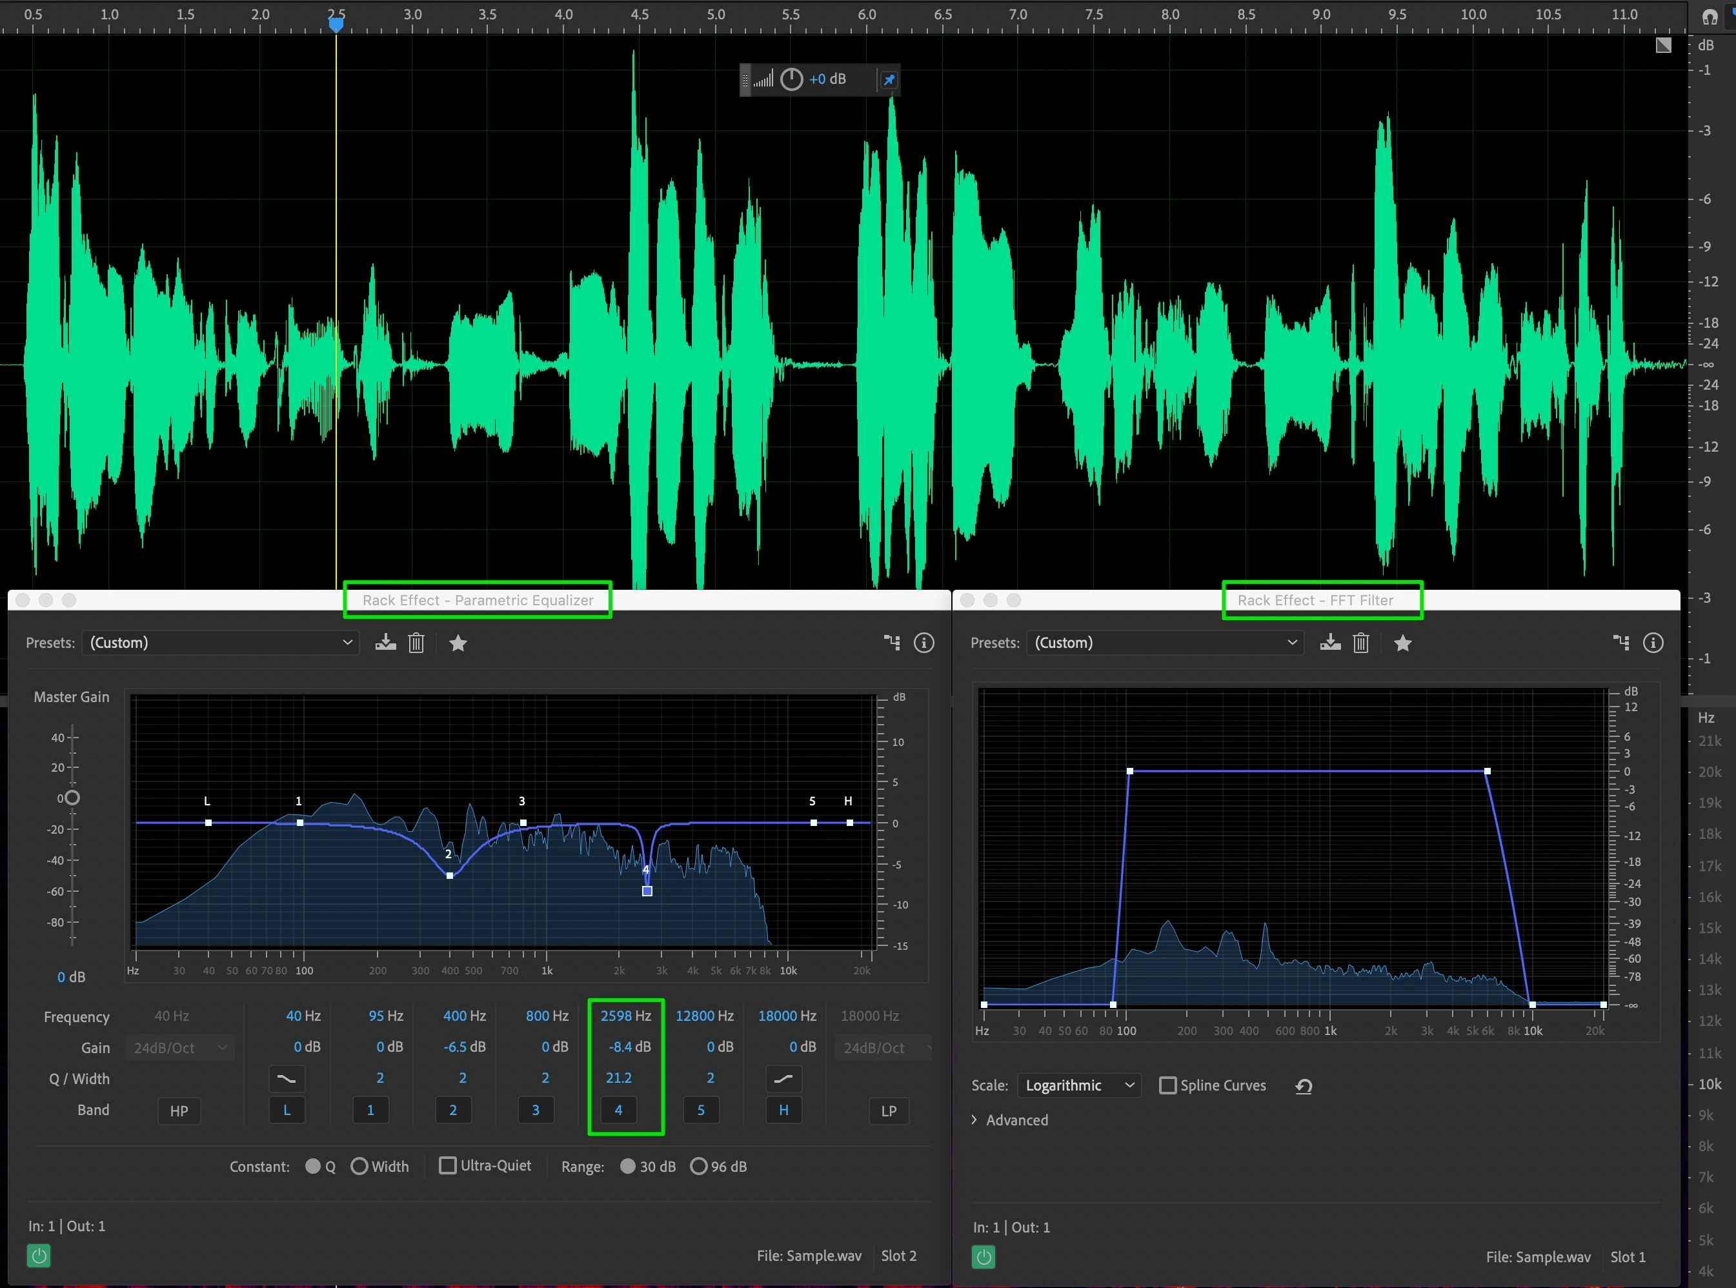Select the 96 dB range option
The height and width of the screenshot is (1288, 1736).
pyautogui.click(x=698, y=1167)
